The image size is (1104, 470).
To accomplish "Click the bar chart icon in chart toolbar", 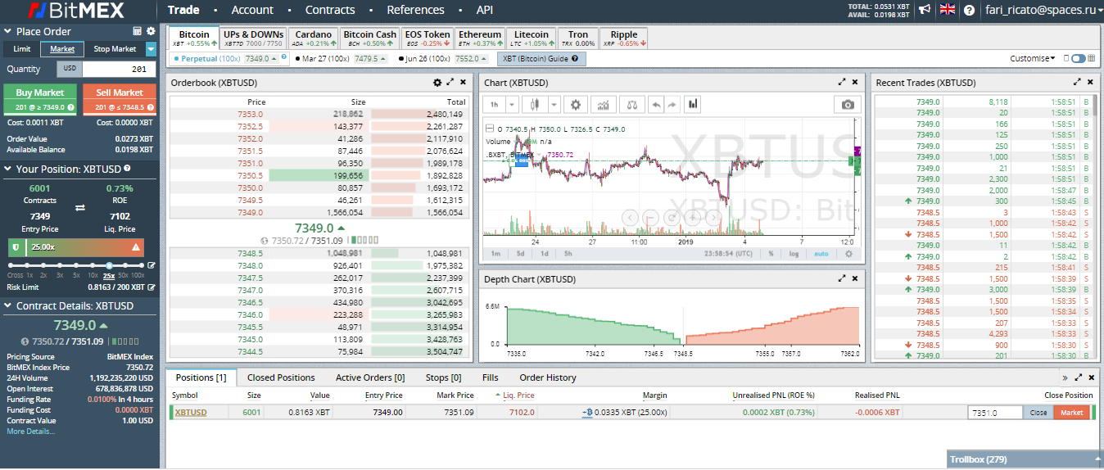I will [693, 105].
